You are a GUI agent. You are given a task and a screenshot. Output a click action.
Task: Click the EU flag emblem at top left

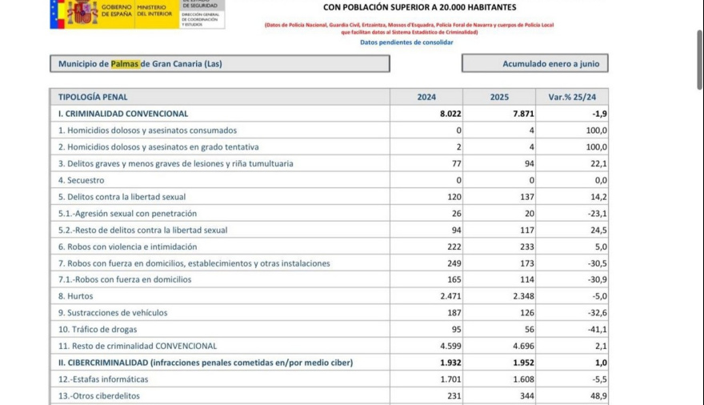57,13
